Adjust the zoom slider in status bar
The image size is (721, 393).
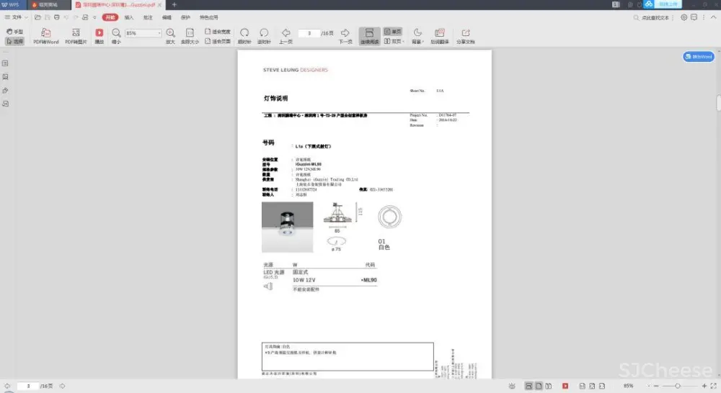click(x=676, y=387)
